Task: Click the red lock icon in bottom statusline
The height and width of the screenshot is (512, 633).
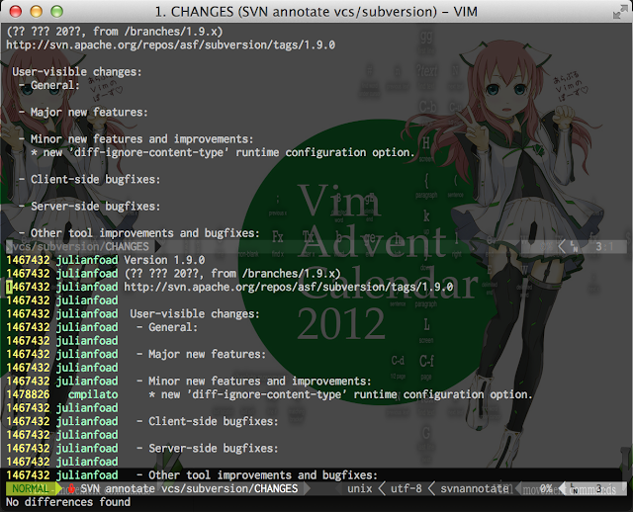Action: (71, 488)
